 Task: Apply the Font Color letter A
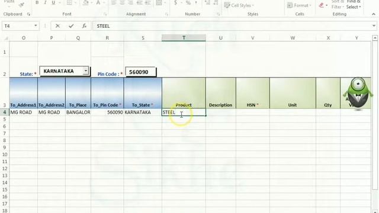coord(98,2)
